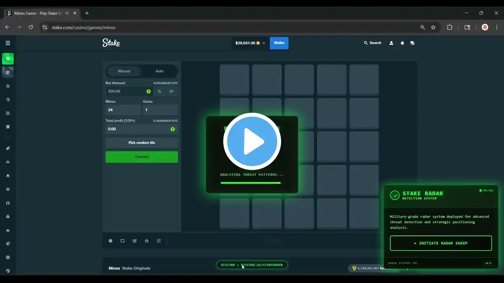Open Chrome three-dot menu
The width and height of the screenshot is (504, 283).
point(497,28)
